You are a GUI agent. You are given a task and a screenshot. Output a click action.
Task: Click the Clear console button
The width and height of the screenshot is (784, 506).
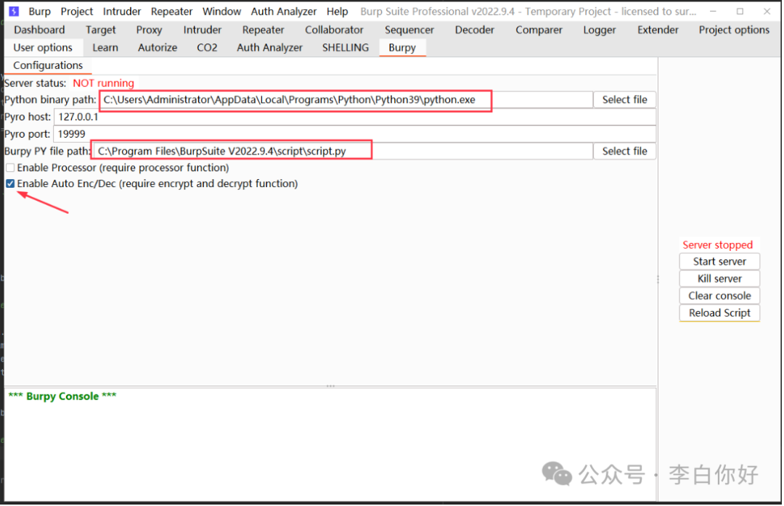pyautogui.click(x=719, y=296)
